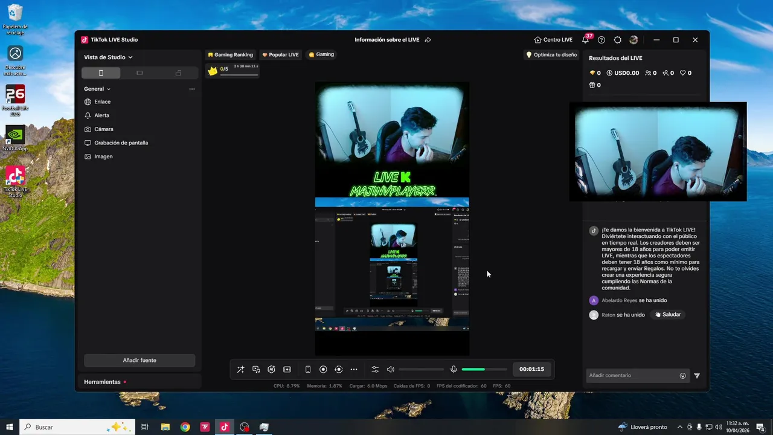
Task: Open the emoji picker in comment box
Action: pos(683,376)
